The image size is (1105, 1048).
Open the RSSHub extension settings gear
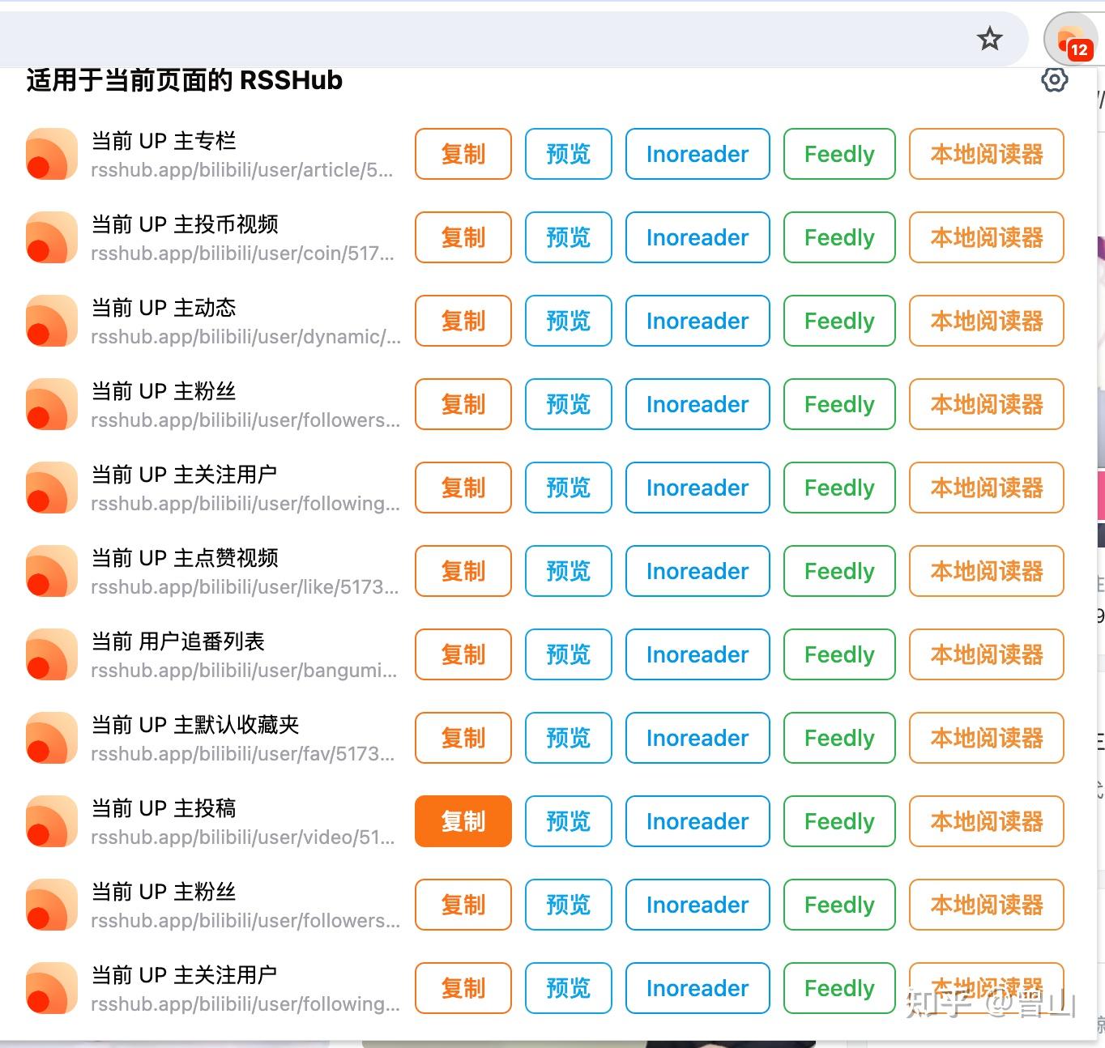tap(1054, 79)
